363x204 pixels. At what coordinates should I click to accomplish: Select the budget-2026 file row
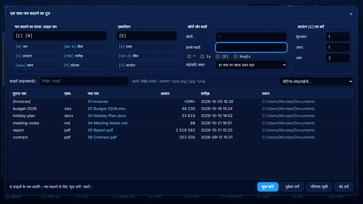(181, 109)
